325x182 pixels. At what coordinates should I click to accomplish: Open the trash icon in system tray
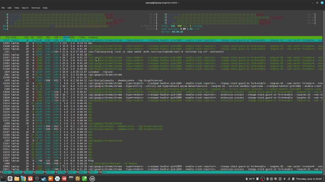(257, 179)
